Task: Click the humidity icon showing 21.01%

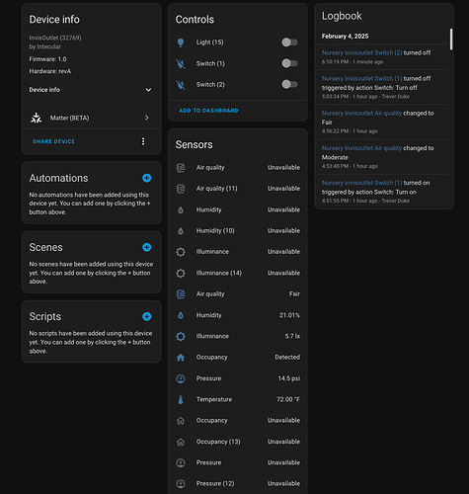Action: 181,315
